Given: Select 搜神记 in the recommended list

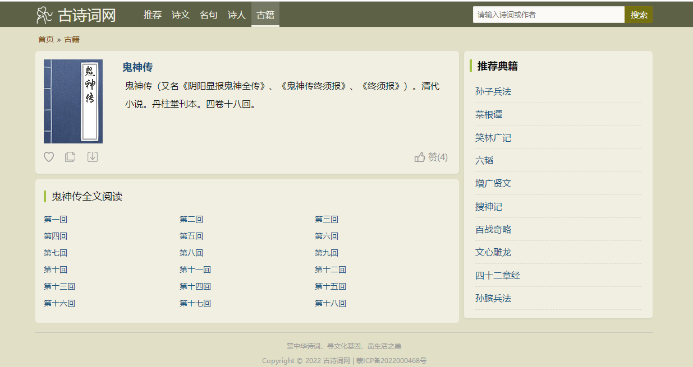Looking at the screenshot, I should (x=489, y=206).
